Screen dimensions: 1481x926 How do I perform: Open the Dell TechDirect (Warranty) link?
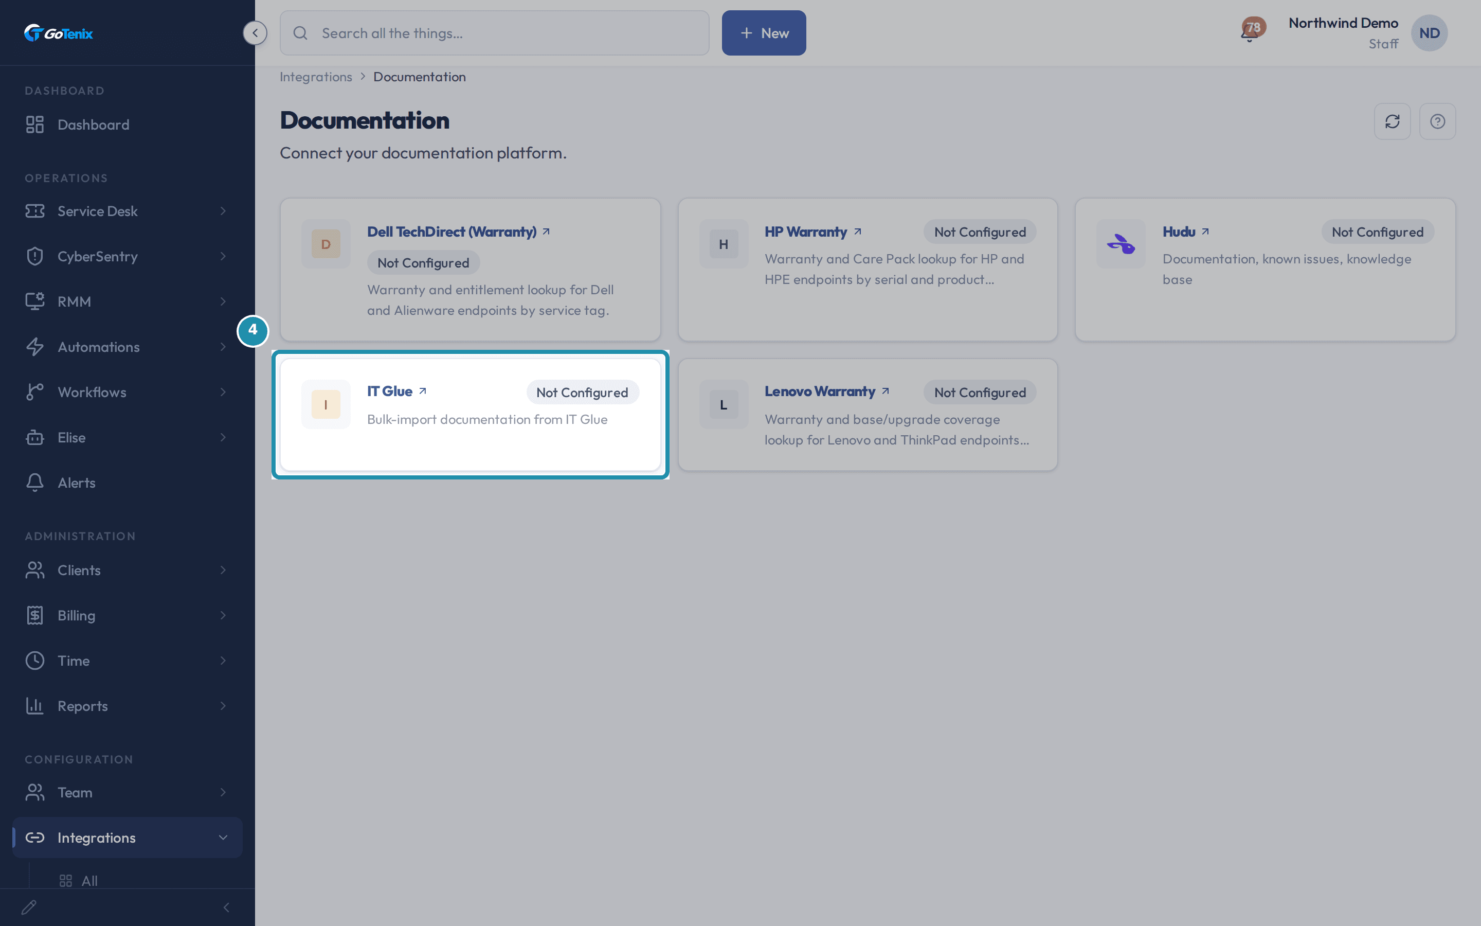458,232
